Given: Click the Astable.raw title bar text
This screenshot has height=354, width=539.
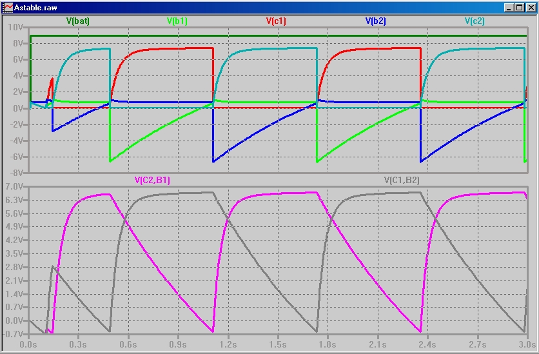Looking at the screenshot, I should coord(35,8).
